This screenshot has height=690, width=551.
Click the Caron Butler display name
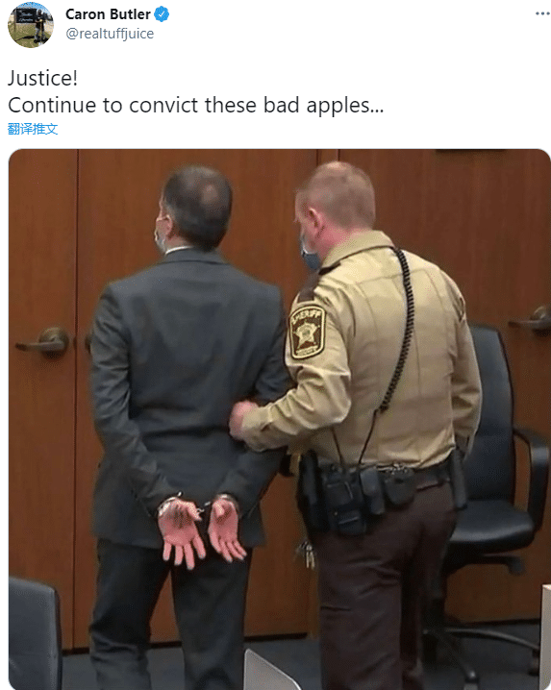[108, 14]
